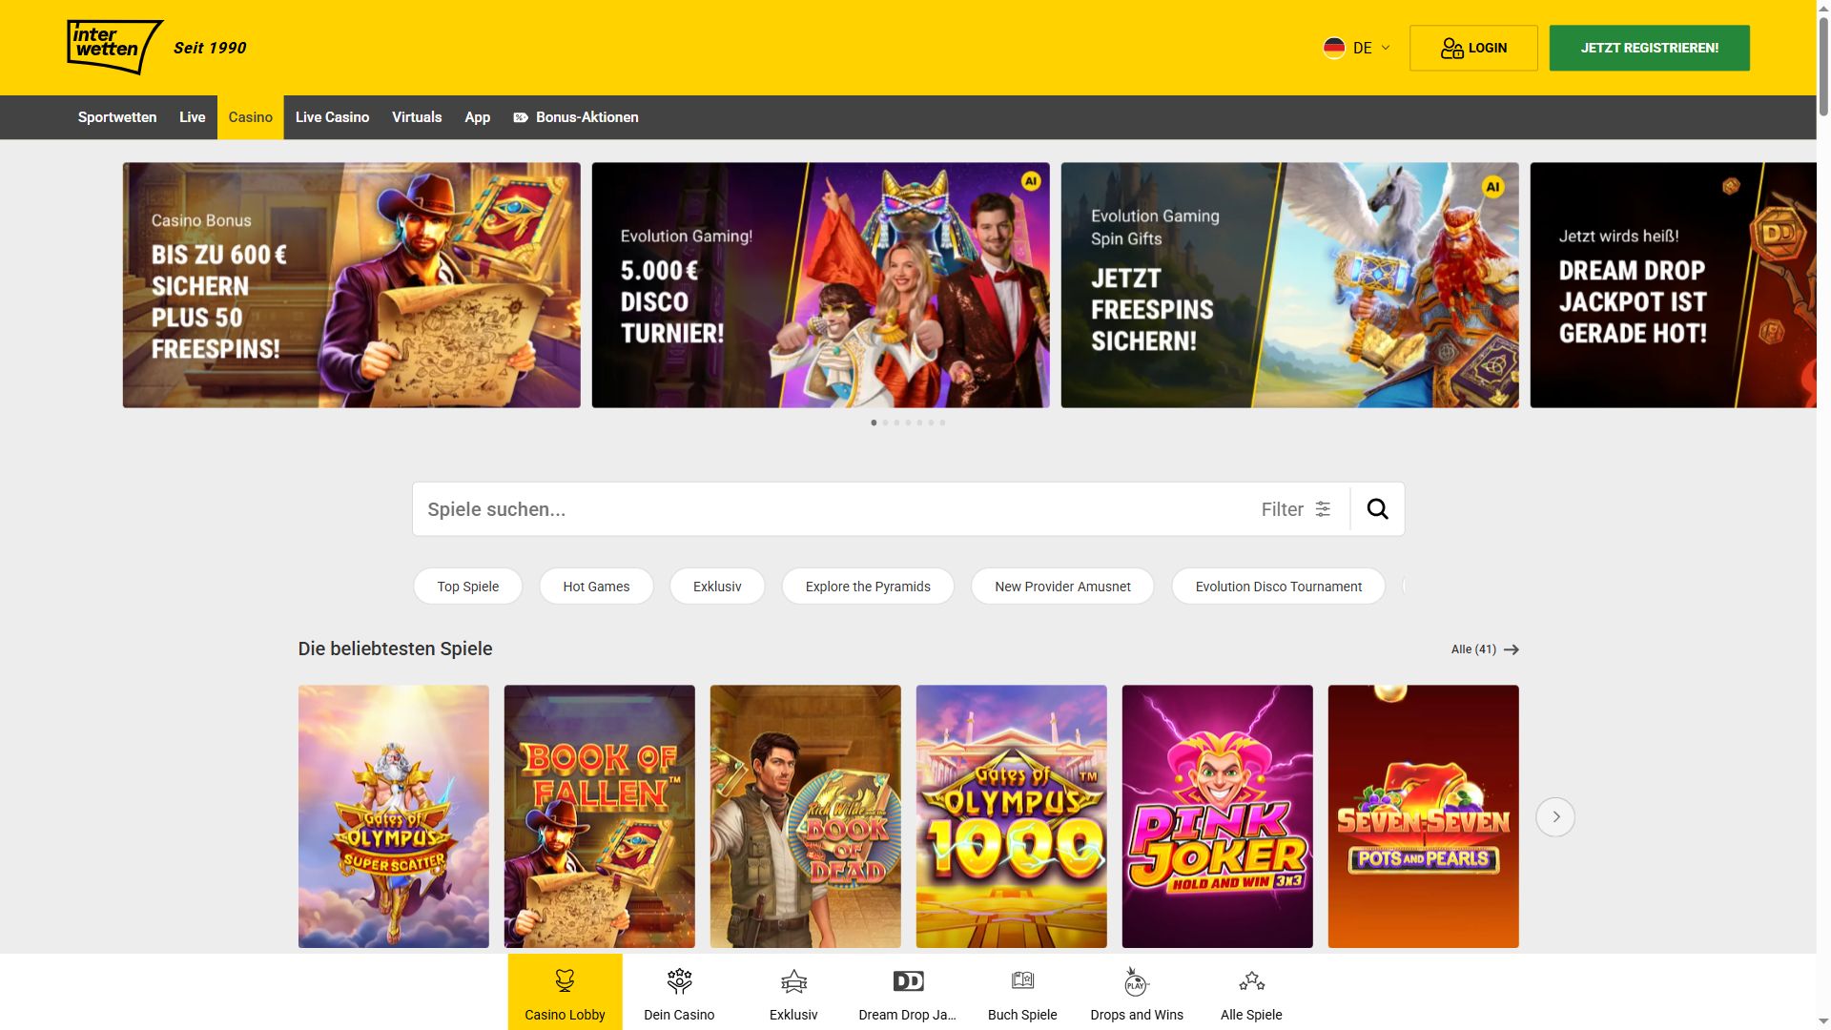
Task: Click the JETZT REGISTRIEREN! button
Action: [x=1649, y=48]
